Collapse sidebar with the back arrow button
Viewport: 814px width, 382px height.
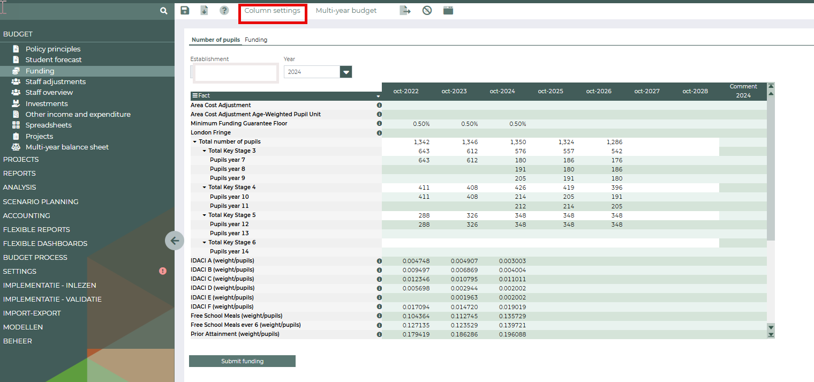point(175,241)
